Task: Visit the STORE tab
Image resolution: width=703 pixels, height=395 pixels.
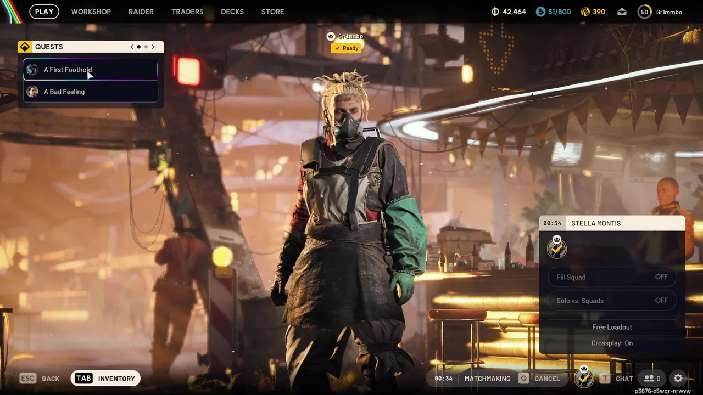Action: tap(272, 12)
